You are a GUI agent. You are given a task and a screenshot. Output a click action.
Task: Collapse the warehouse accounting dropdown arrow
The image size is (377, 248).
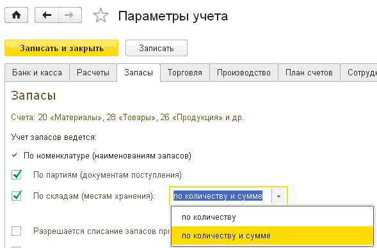[x=278, y=196]
